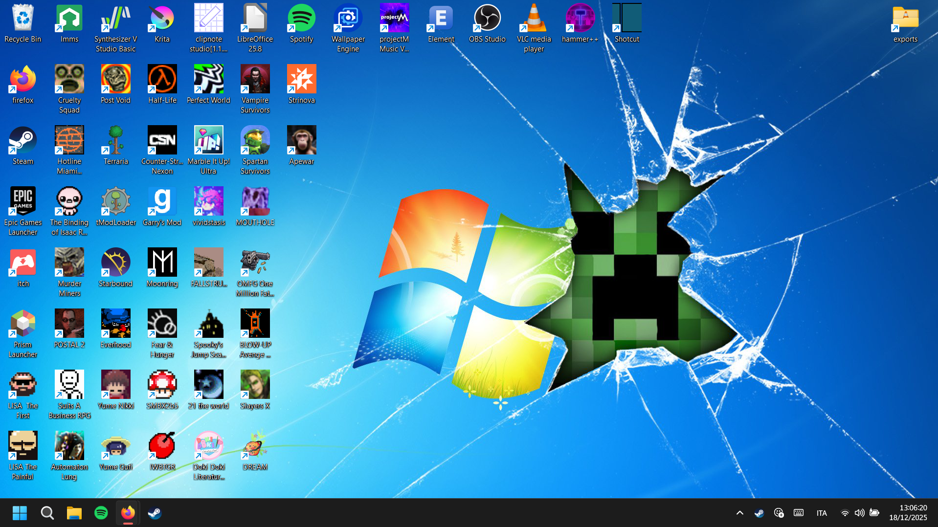Open LISA The Painful desktop icon
938x527 pixels.
22,456
